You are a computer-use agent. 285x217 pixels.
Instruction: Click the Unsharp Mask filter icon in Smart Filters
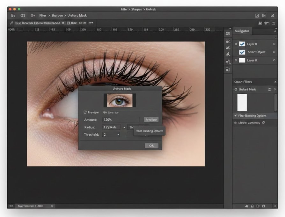tap(235, 89)
